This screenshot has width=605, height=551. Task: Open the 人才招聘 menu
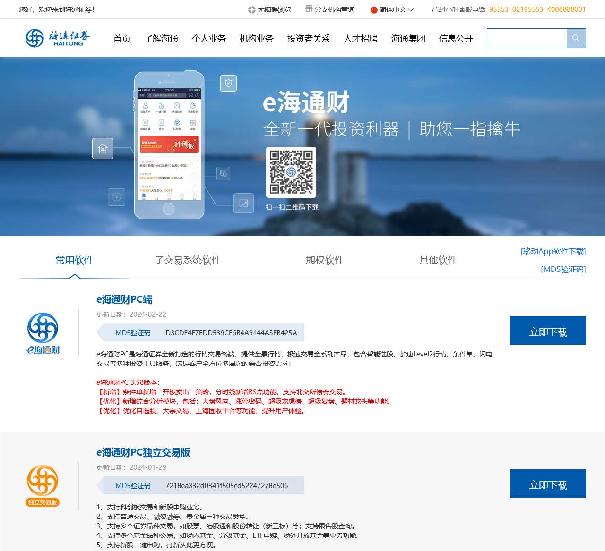click(361, 39)
